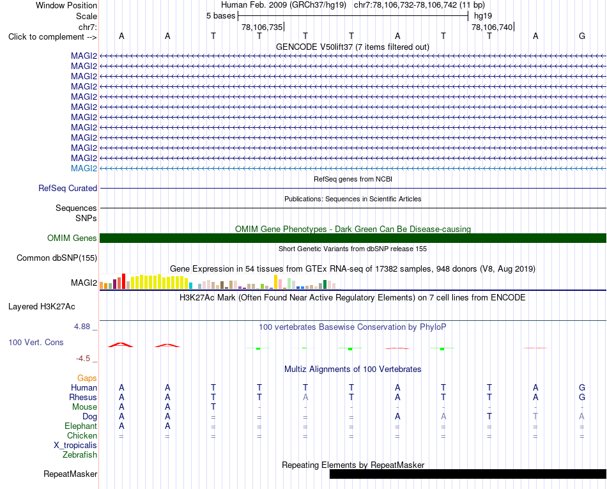Click '100 vertebrates Basewise Conservation by PhyloP' title
607x489 pixels.
(353, 327)
